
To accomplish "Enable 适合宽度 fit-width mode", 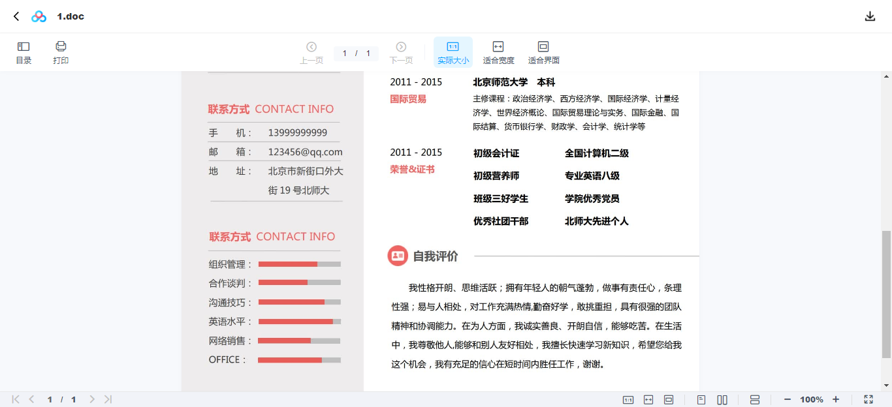I will [498, 52].
